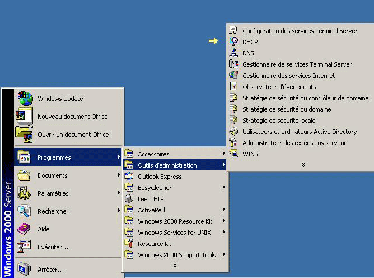Screen dimensions: 374x278
Task: Click the Observateur d'événements icon
Action: tap(233, 86)
